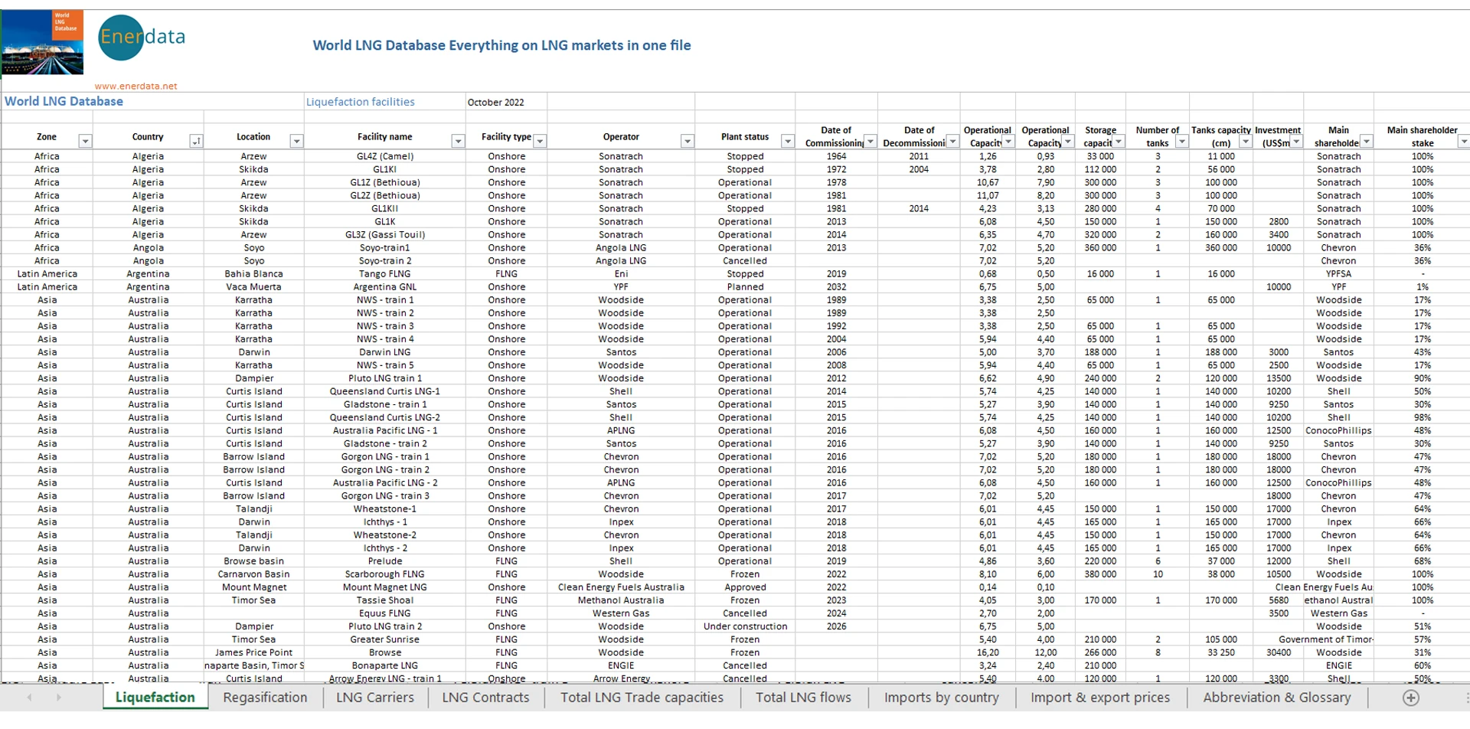1470x729 pixels.
Task: Open the Abbreviation & Glossary tab
Action: click(1276, 698)
